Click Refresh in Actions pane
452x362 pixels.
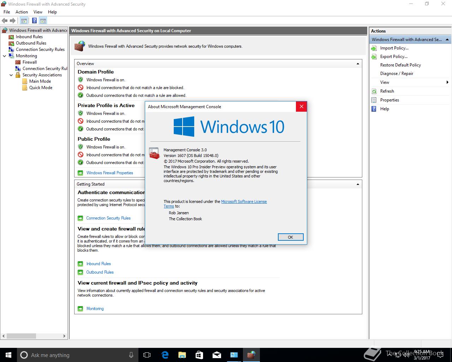387,91
